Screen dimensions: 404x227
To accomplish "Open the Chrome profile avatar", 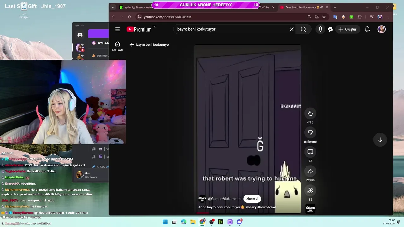I will coord(380,17).
